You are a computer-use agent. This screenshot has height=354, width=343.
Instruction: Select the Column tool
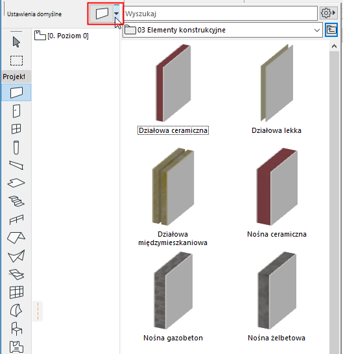tap(16, 148)
